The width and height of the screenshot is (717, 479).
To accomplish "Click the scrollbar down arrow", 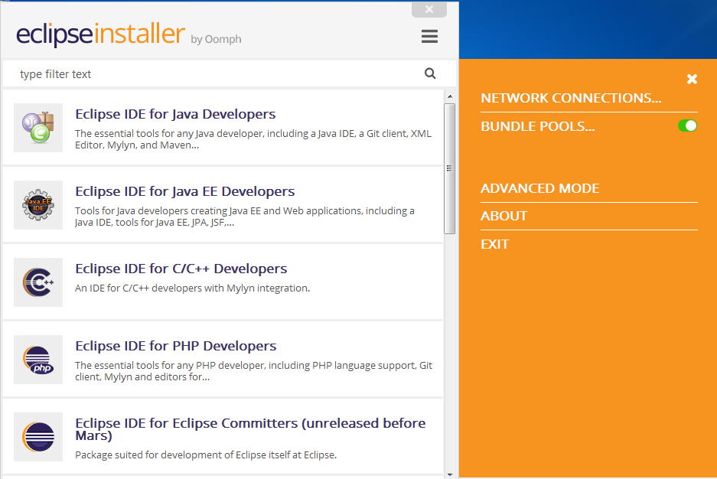I will coord(450,475).
